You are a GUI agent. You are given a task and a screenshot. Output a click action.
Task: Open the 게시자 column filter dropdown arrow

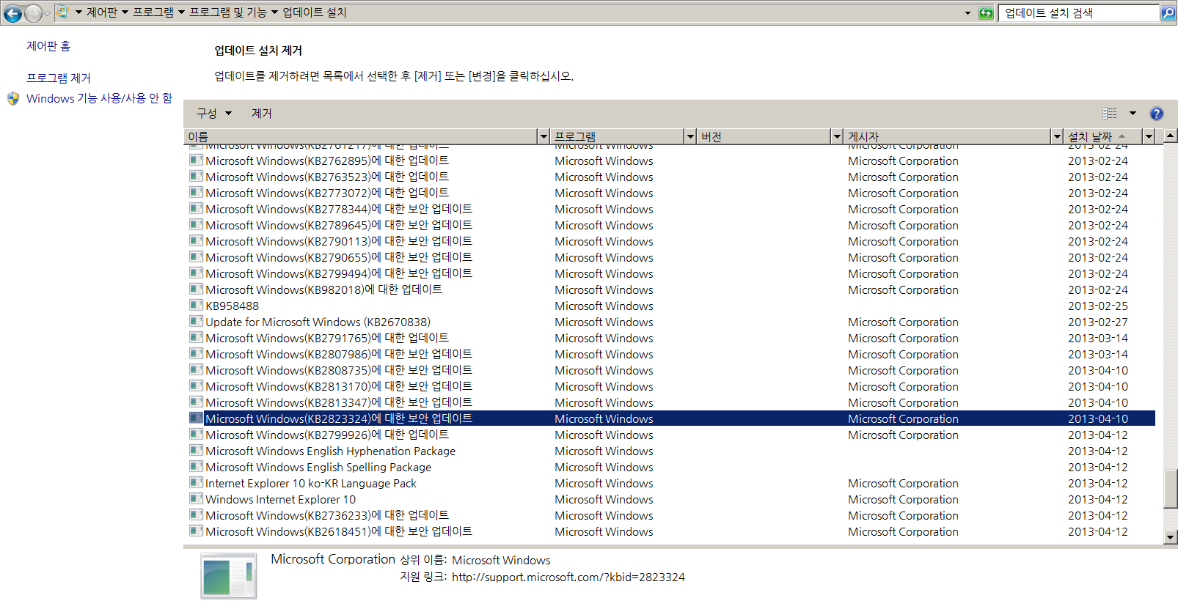point(1057,136)
